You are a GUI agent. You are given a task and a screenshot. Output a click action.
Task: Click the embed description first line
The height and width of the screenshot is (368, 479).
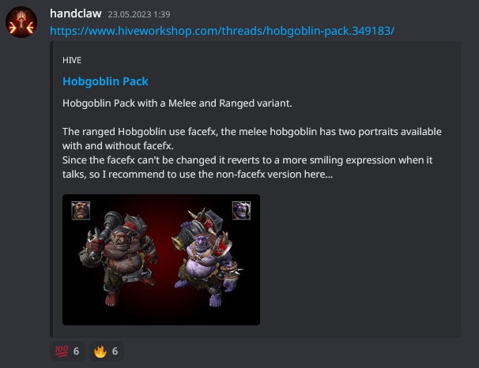(177, 103)
